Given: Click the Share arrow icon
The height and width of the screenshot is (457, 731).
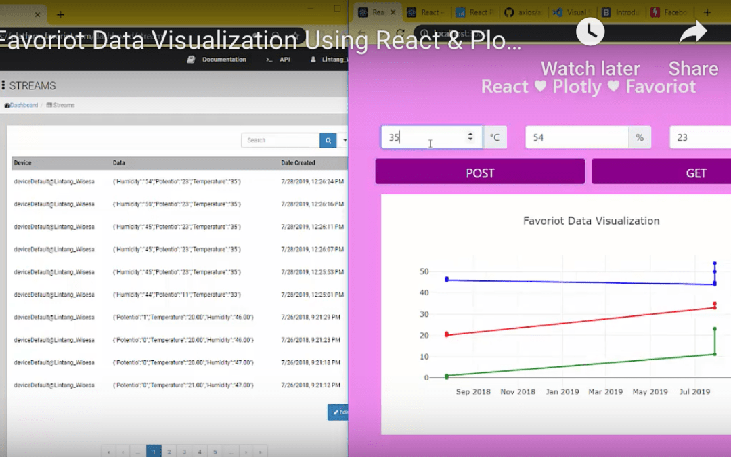Looking at the screenshot, I should coord(692,32).
